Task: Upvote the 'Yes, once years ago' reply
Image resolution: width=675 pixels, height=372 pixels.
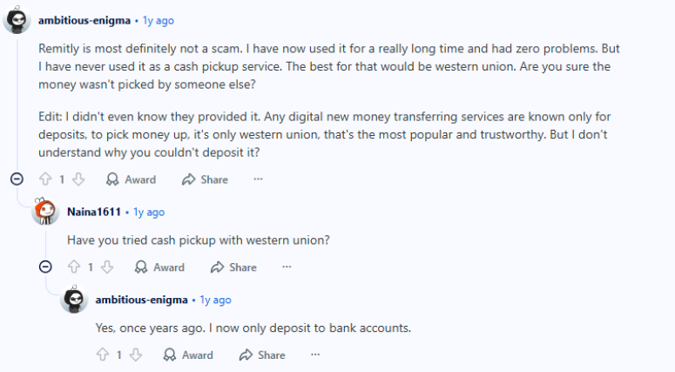Action: pos(104,355)
